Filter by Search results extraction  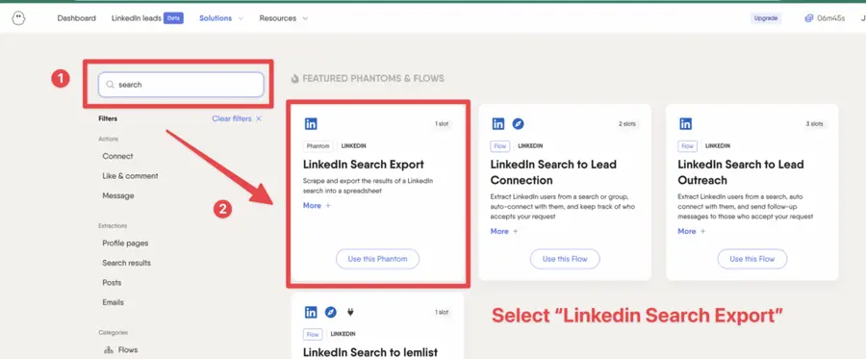click(126, 263)
